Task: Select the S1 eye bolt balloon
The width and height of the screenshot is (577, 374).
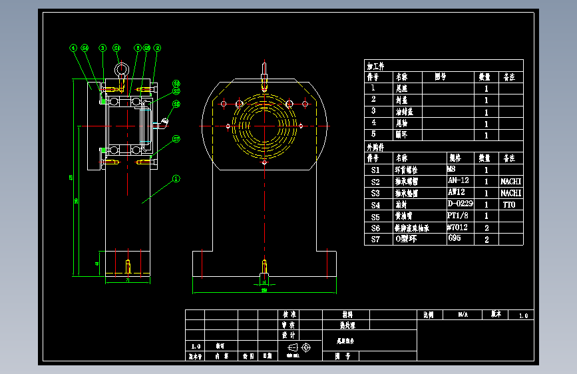Action: coord(116,48)
